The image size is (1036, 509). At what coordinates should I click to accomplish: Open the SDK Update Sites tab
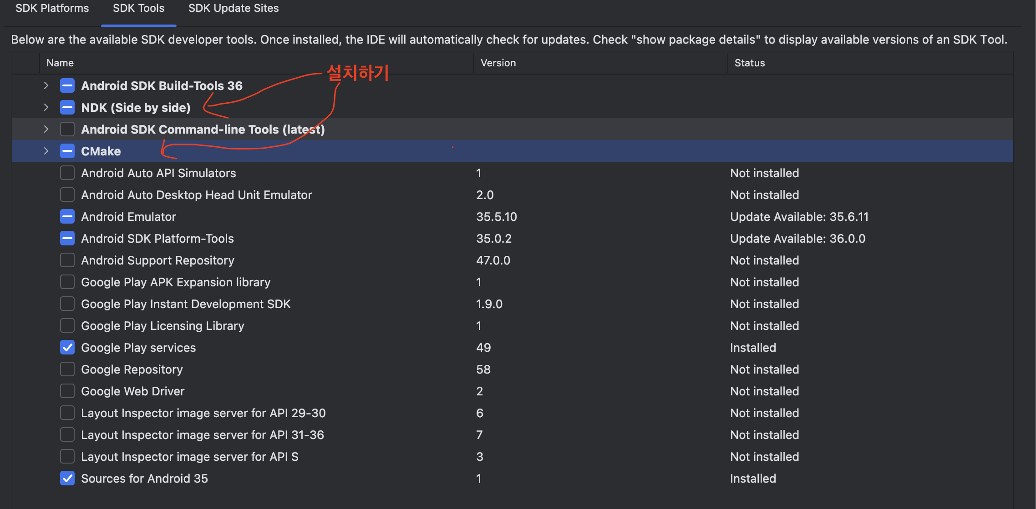pos(234,8)
